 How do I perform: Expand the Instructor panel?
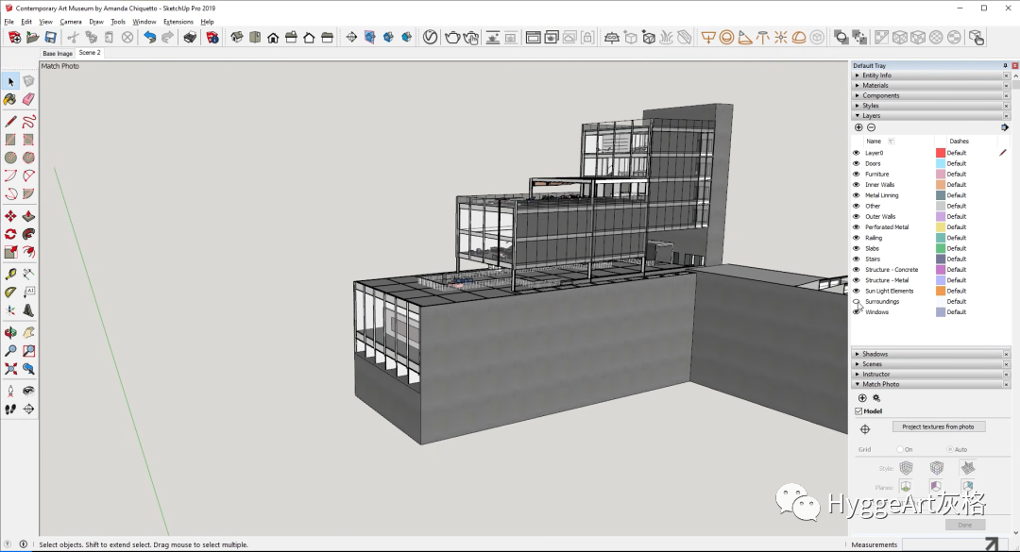[x=930, y=374]
